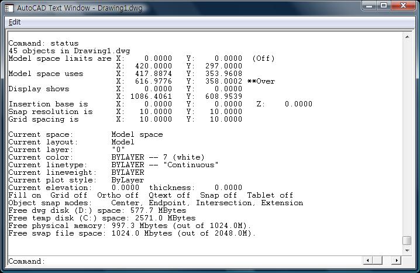
Task: Click the bottom Command: input line
Action: pyautogui.click(x=185, y=261)
